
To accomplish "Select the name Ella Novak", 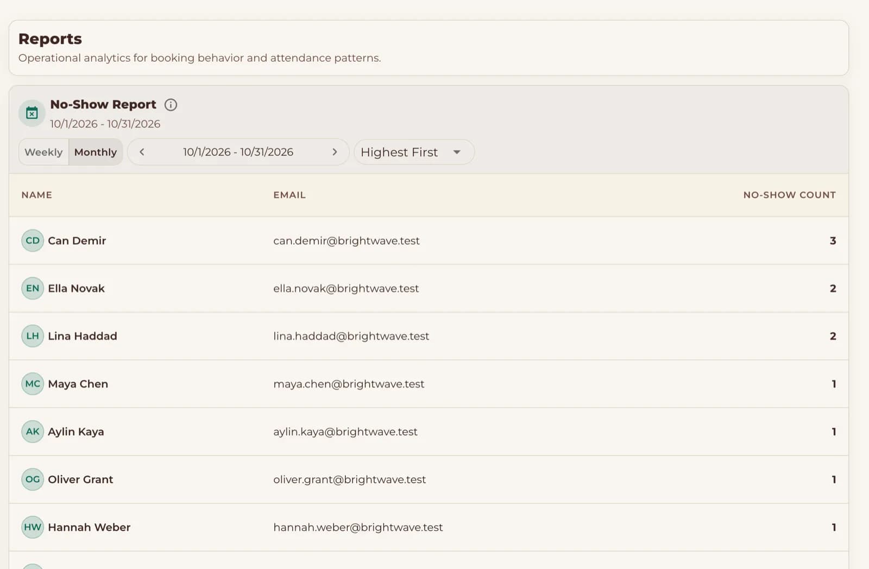I will [76, 288].
